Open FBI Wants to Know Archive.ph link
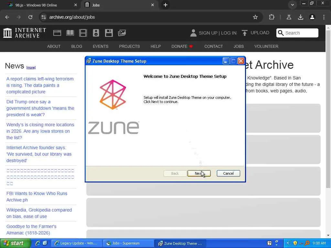The image size is (331, 248). [x=37, y=197]
